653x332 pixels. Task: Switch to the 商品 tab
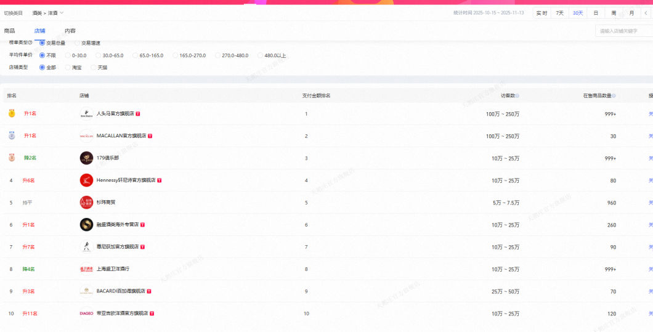tap(9, 31)
